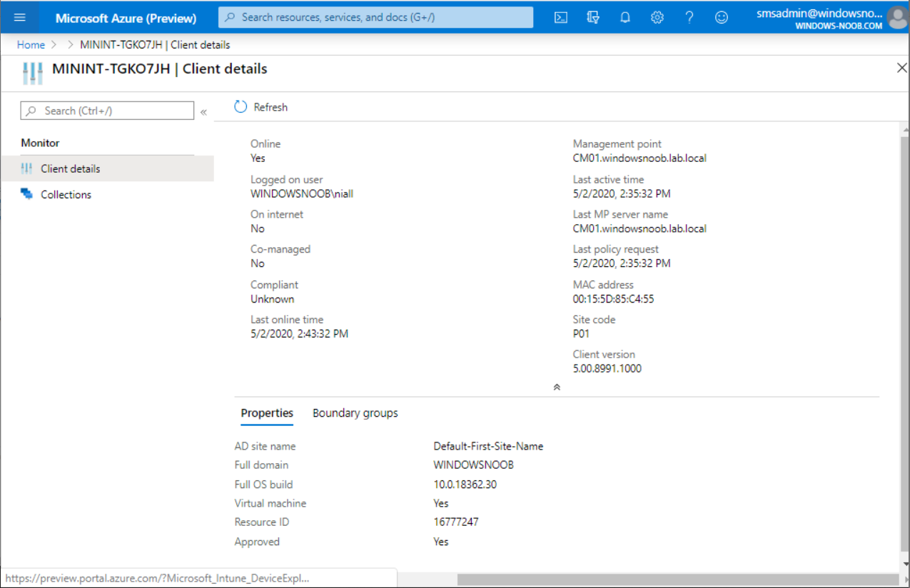Open the Azure portal hamburger menu
The image size is (910, 588).
pos(20,17)
